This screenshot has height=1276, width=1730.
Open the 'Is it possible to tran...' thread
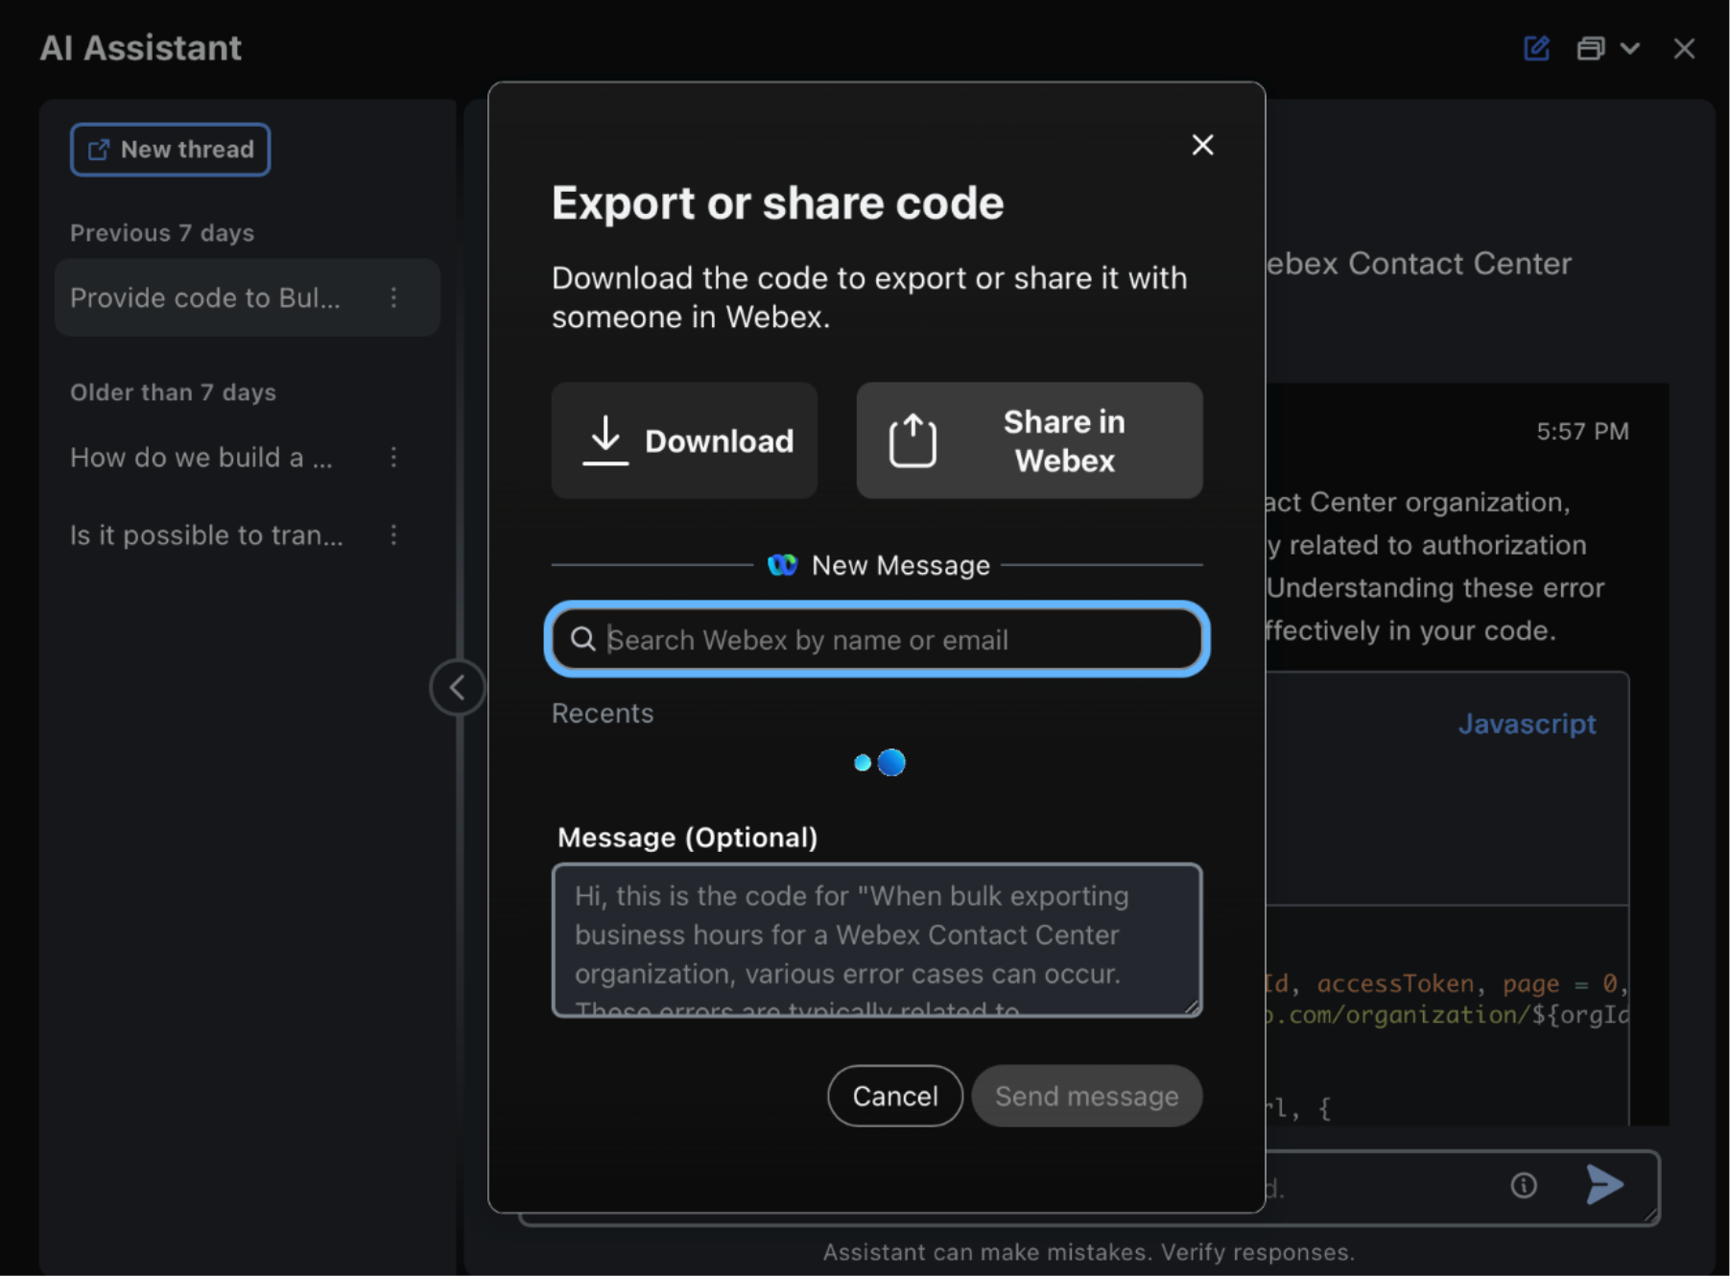coord(206,535)
